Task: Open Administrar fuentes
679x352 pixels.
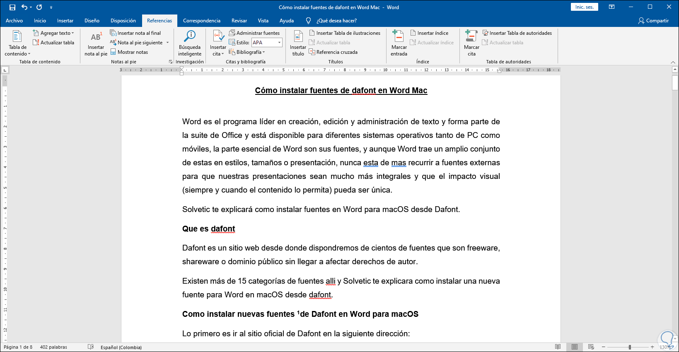Action: pos(254,33)
